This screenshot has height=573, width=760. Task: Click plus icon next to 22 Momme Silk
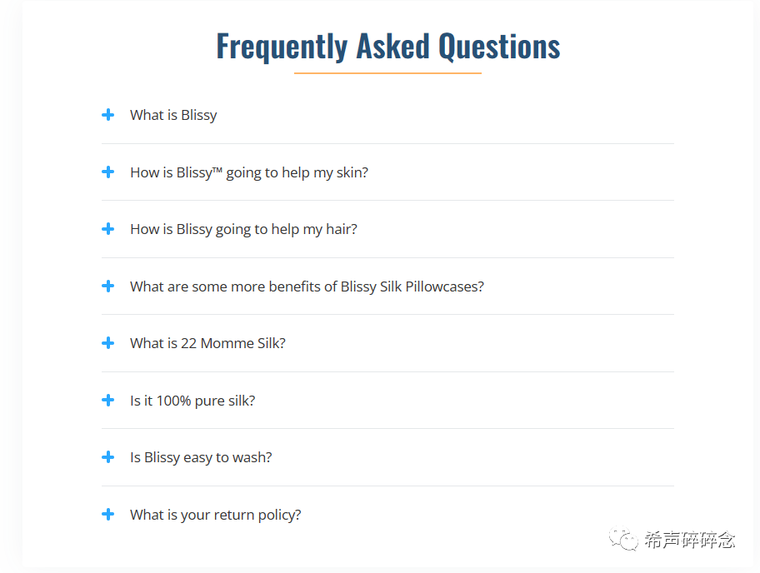pyautogui.click(x=108, y=343)
